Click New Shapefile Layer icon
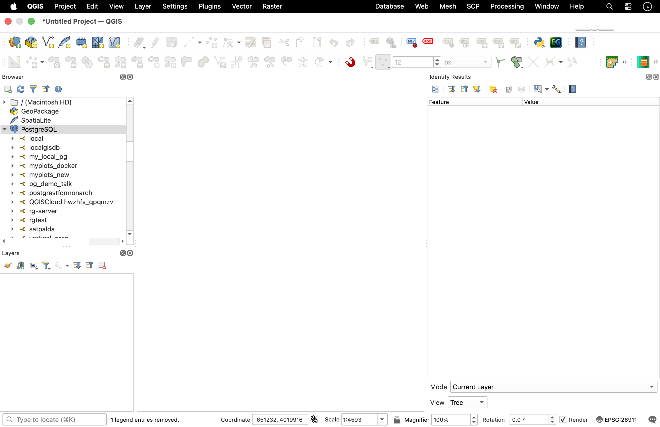Screen dimensions: 660x427 pos(48,42)
